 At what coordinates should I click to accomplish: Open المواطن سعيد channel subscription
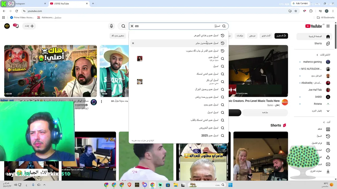point(315,76)
